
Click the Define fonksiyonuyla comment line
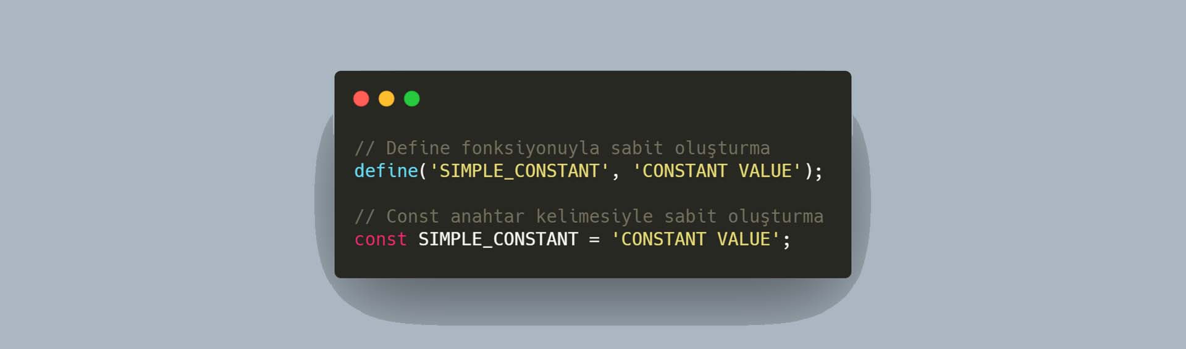[x=562, y=148]
